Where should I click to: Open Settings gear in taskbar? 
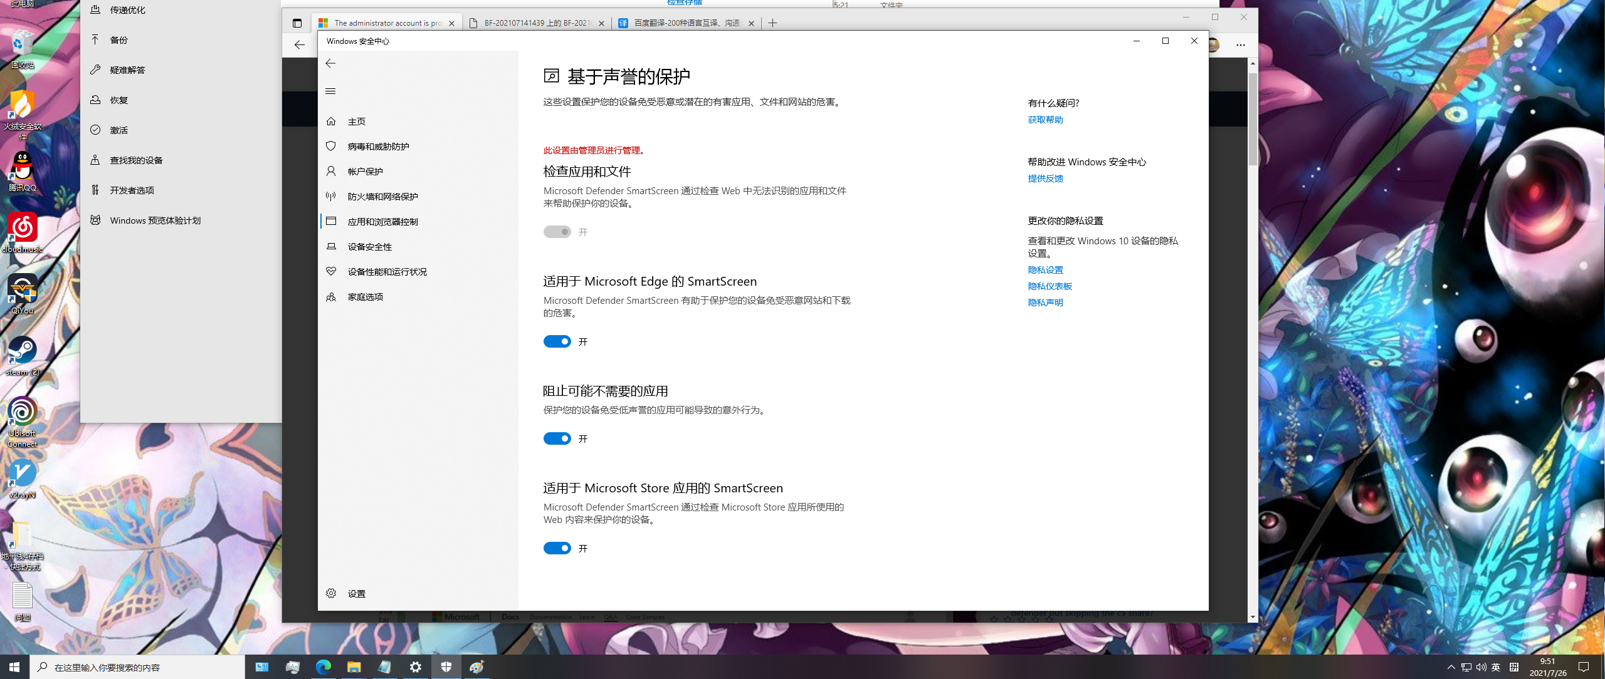click(415, 667)
